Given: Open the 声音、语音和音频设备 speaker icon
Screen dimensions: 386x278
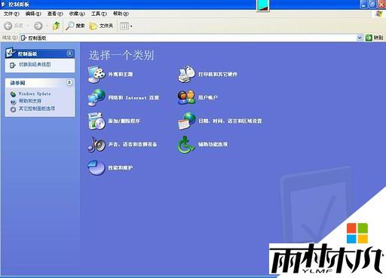Looking at the screenshot, I should point(96,144).
